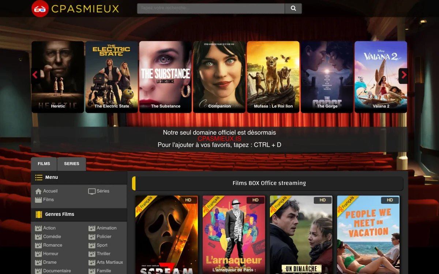Click the clapperboard icon beside Comédie
Image resolution: width=439 pixels, height=274 pixels.
coord(38,237)
